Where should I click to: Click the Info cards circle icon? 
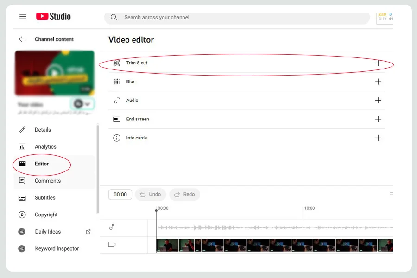117,138
